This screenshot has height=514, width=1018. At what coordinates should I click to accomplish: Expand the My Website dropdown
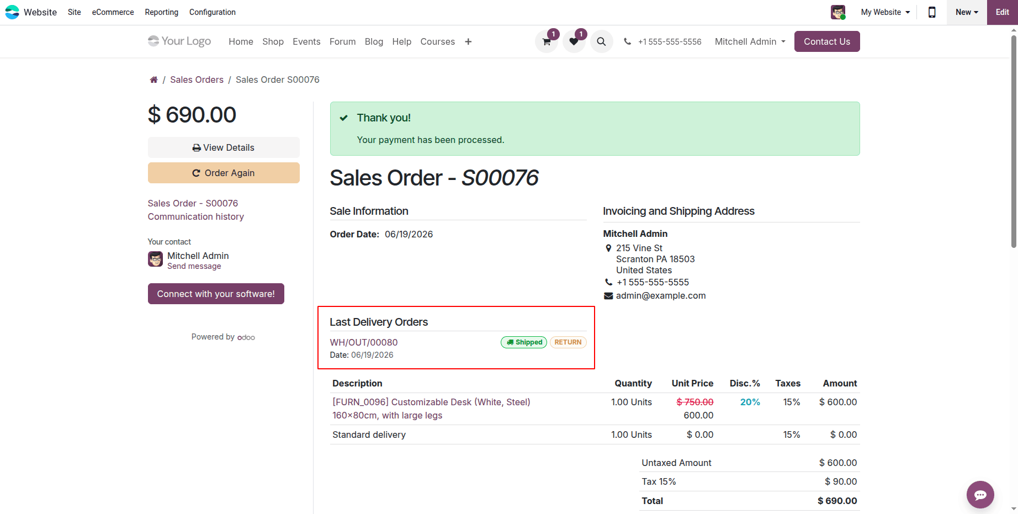coord(886,12)
